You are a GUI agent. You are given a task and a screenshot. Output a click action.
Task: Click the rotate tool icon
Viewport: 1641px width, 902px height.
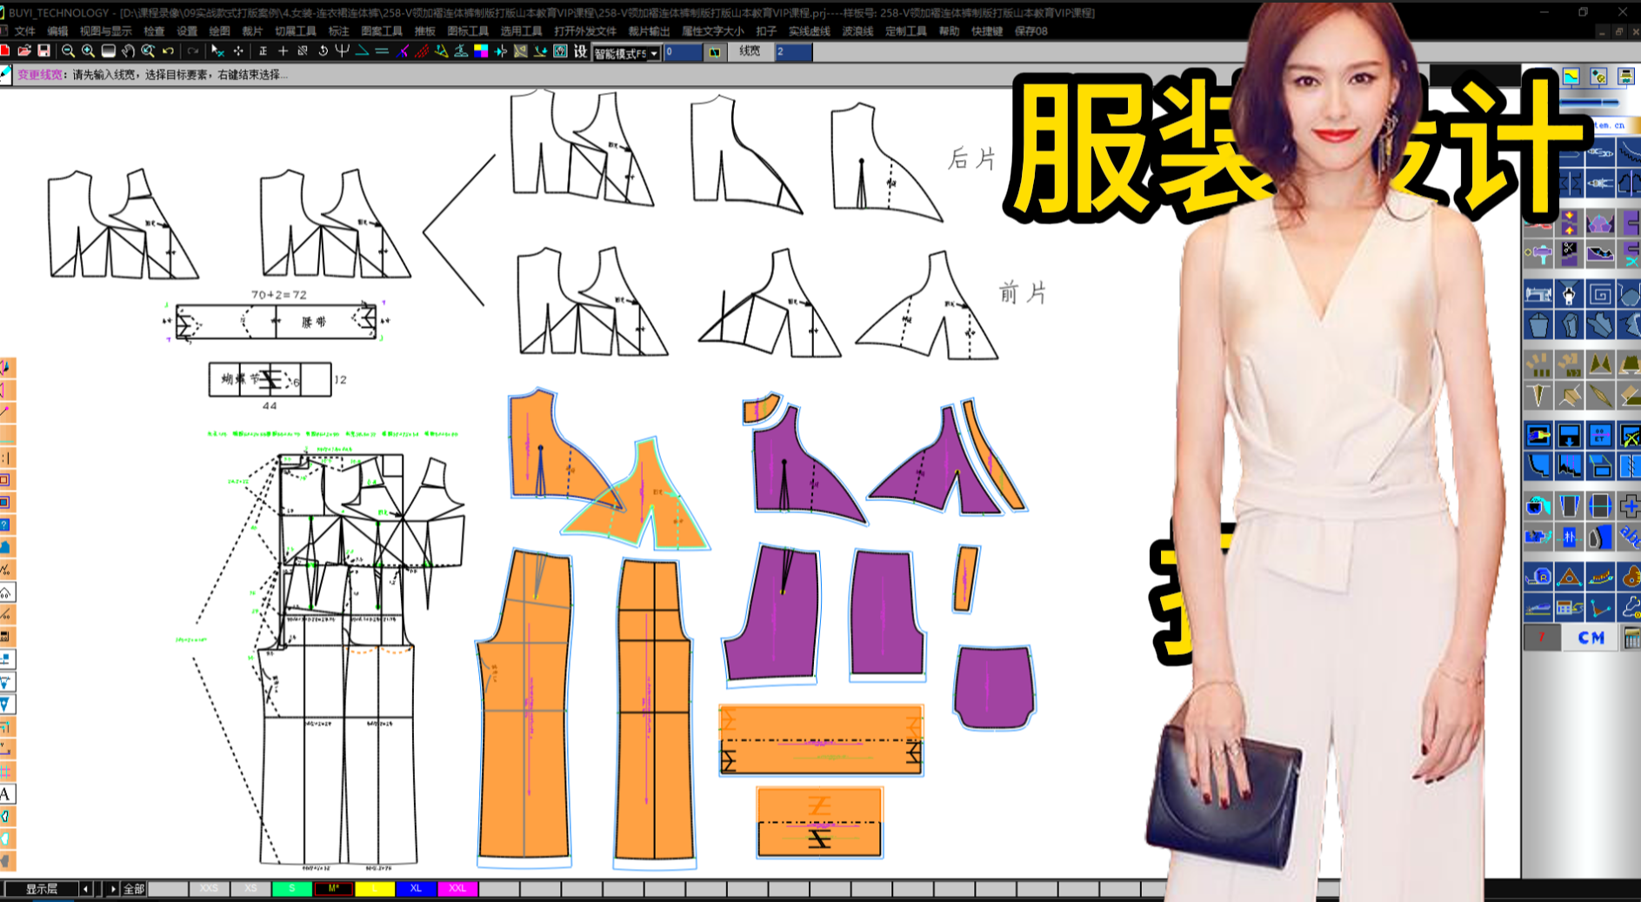323,51
